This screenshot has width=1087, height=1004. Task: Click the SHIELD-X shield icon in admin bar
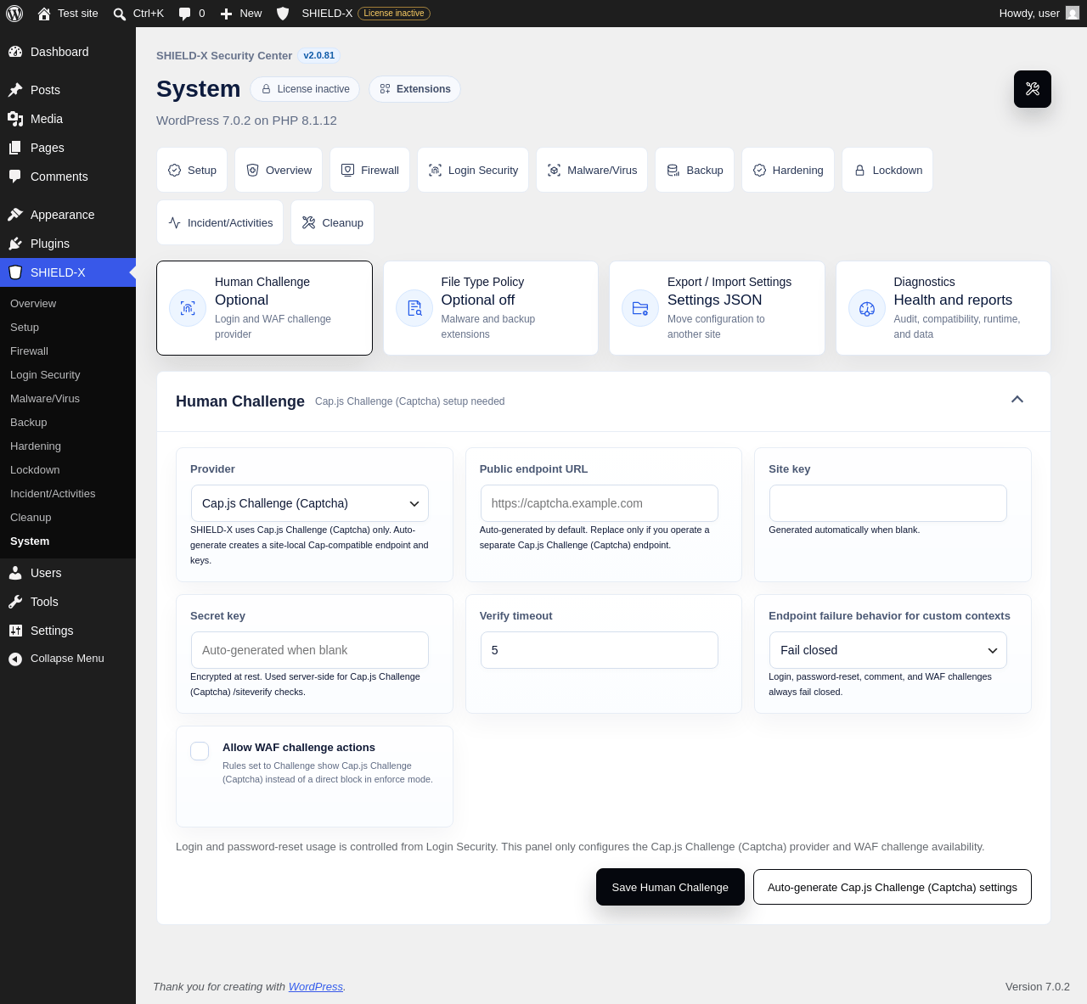tap(283, 14)
